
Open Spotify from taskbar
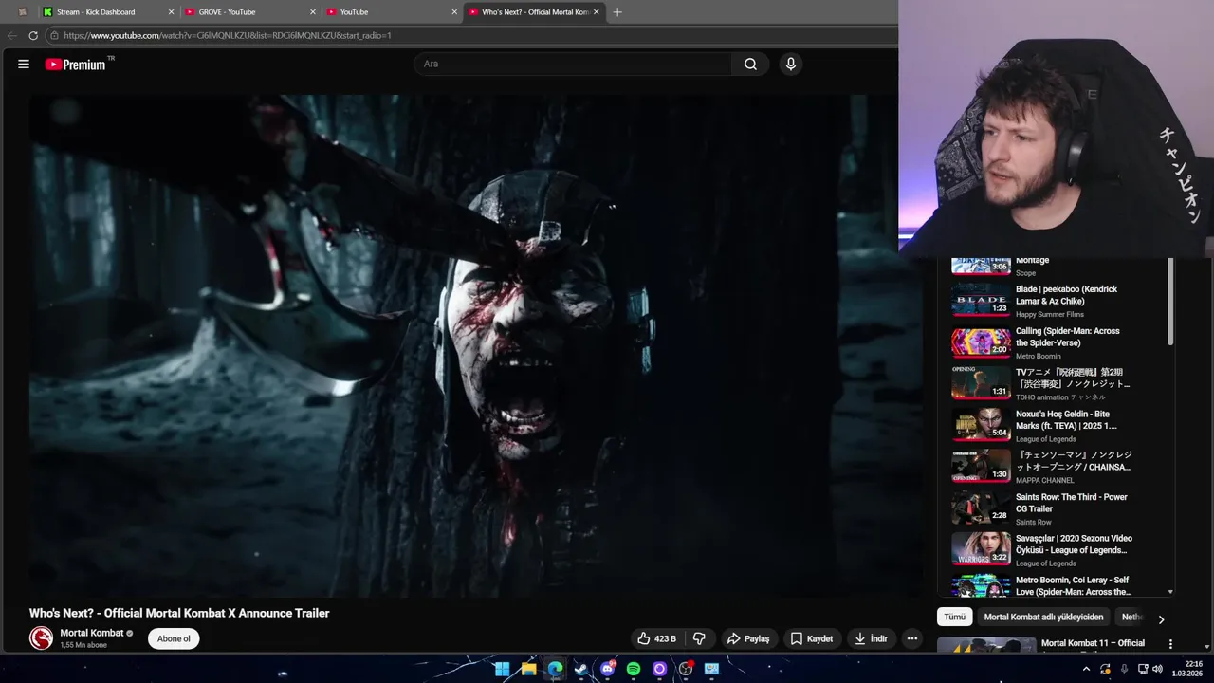[x=634, y=669]
